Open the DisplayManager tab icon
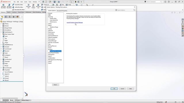 (x=18, y=17)
